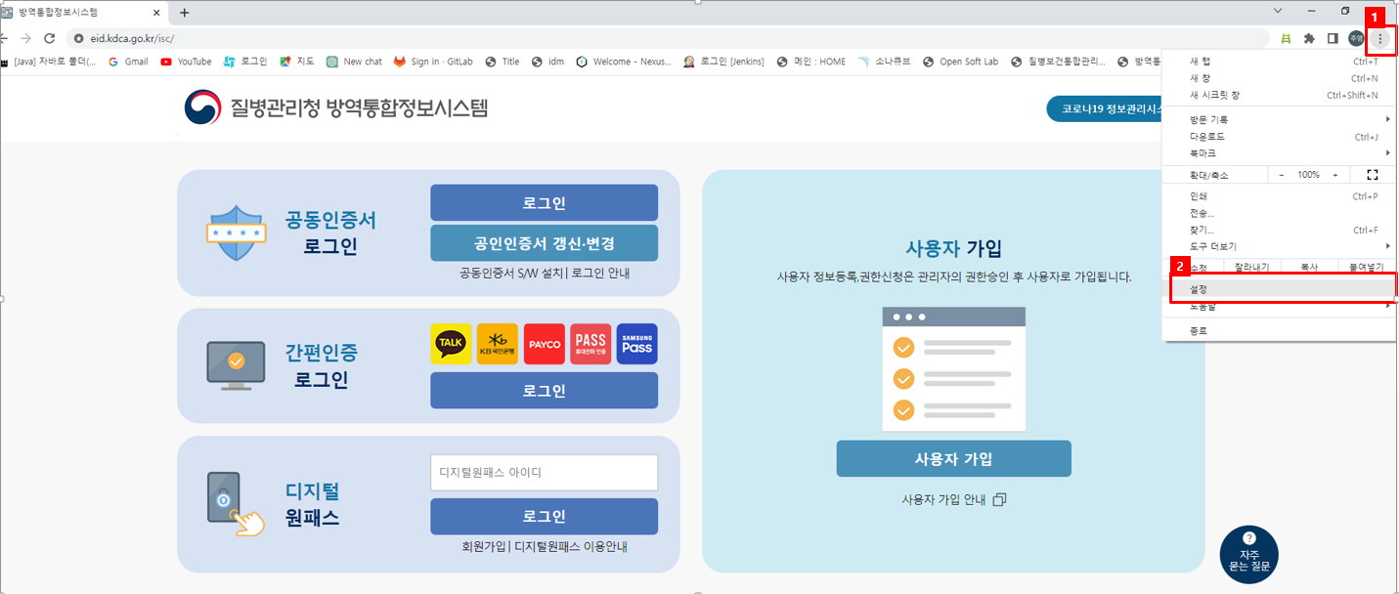The image size is (1399, 594).
Task: Click the address bar URL eid.kdca.go.kr
Action: (x=132, y=38)
